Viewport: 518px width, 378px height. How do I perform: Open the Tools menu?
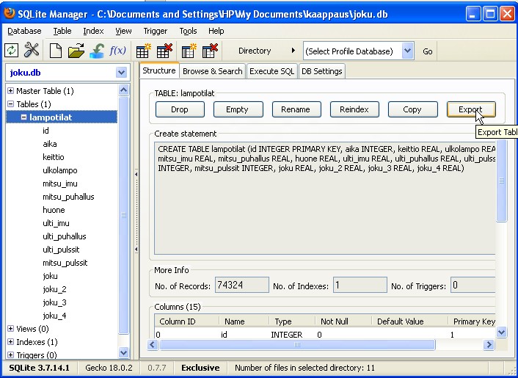188,31
